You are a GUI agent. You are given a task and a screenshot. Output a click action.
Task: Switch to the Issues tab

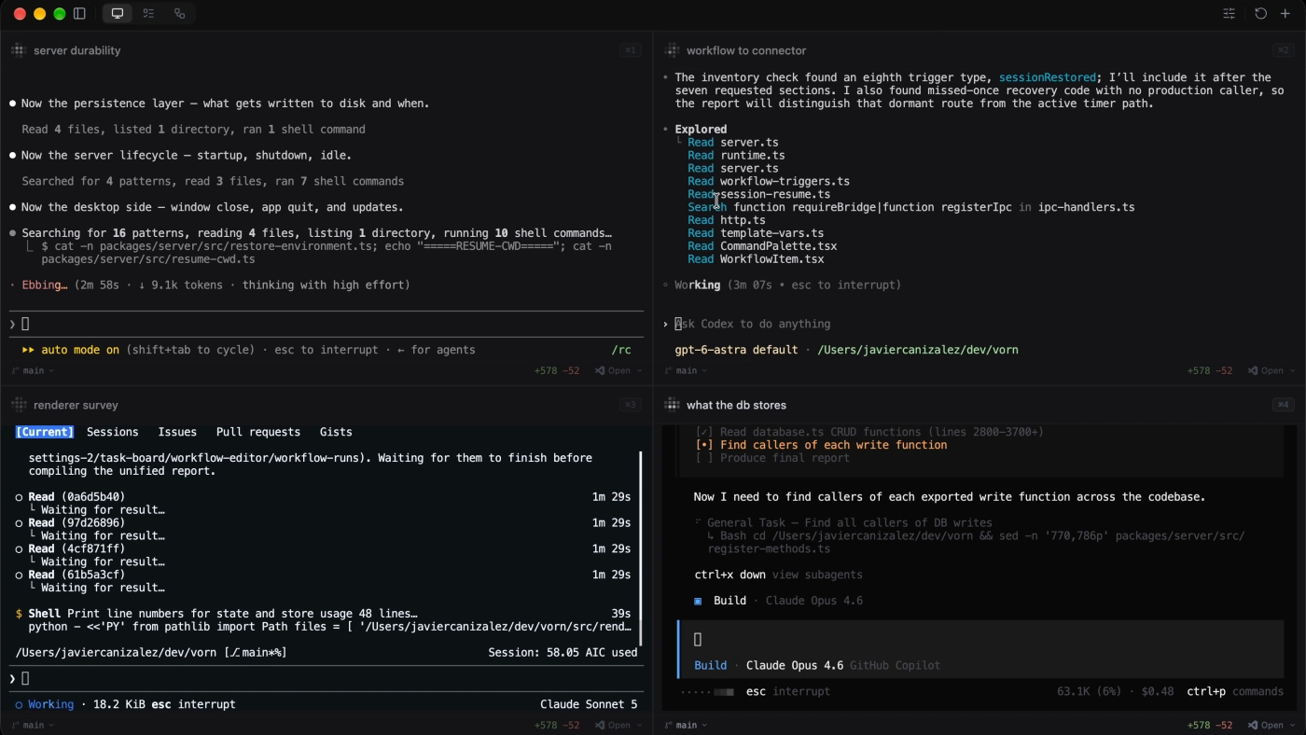[x=177, y=432]
